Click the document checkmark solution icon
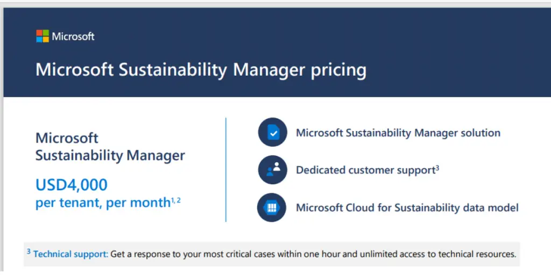Screen dimensions: 551x275 click(272, 133)
